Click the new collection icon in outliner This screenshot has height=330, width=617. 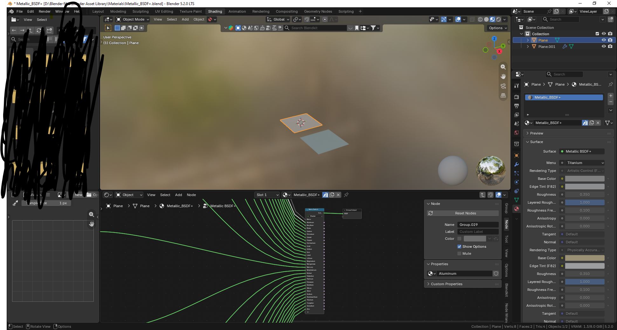[x=611, y=19]
